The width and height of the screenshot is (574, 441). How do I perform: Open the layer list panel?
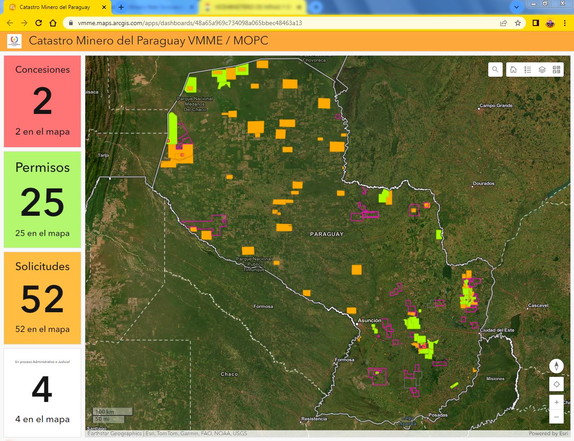click(542, 70)
